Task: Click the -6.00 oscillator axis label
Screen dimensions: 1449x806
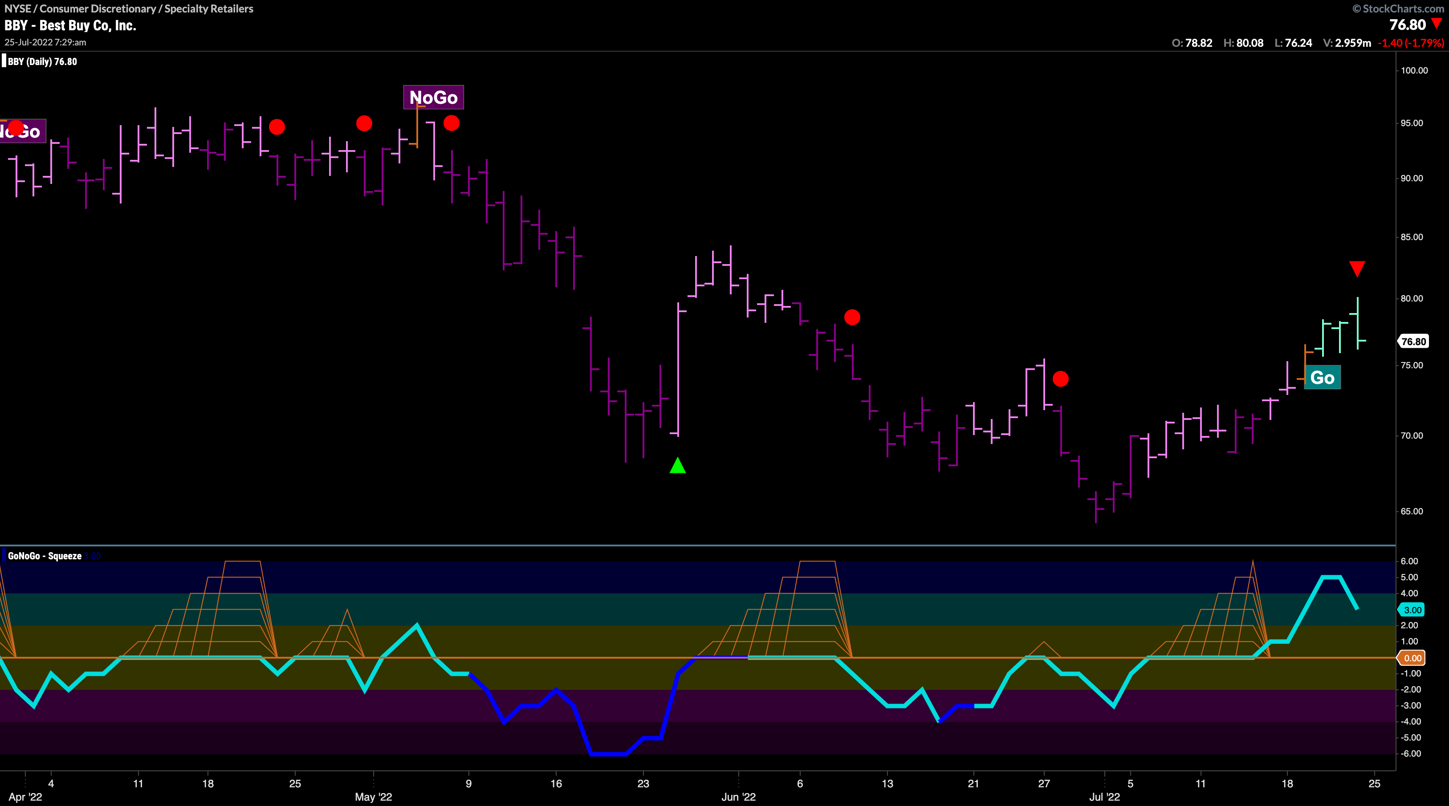Action: (x=1410, y=754)
